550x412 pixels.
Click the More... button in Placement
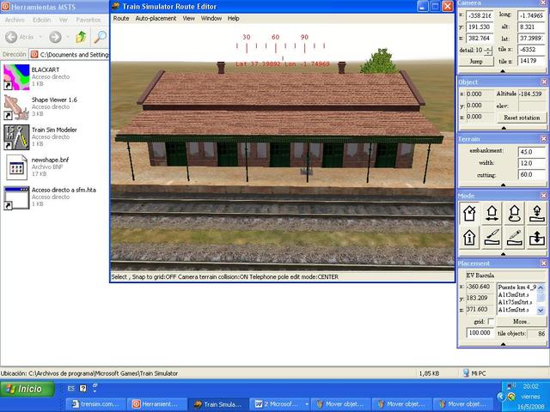click(x=521, y=321)
